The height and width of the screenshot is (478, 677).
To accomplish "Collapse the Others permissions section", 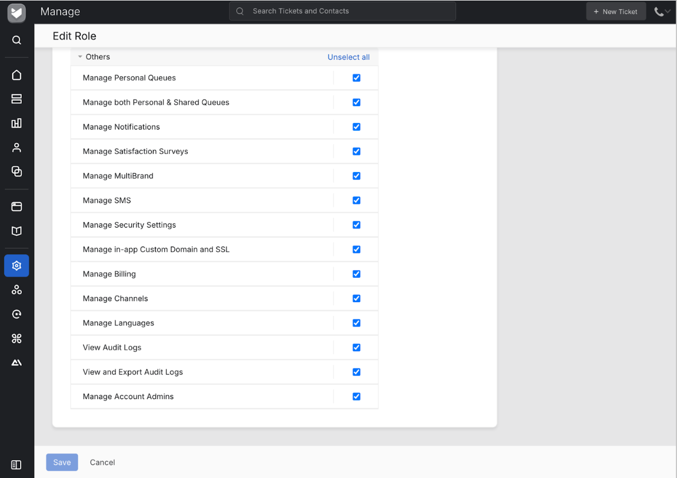I will pyautogui.click(x=80, y=57).
